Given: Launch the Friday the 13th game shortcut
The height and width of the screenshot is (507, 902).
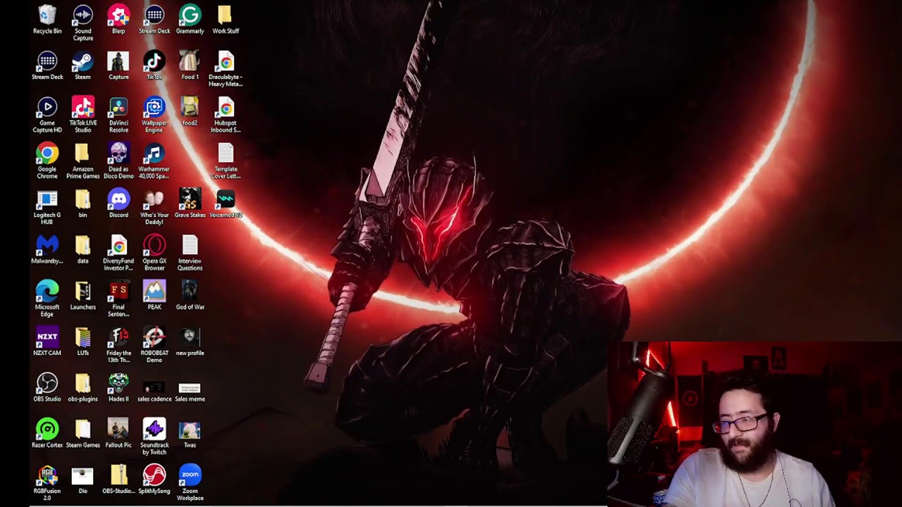Looking at the screenshot, I should coord(118,345).
